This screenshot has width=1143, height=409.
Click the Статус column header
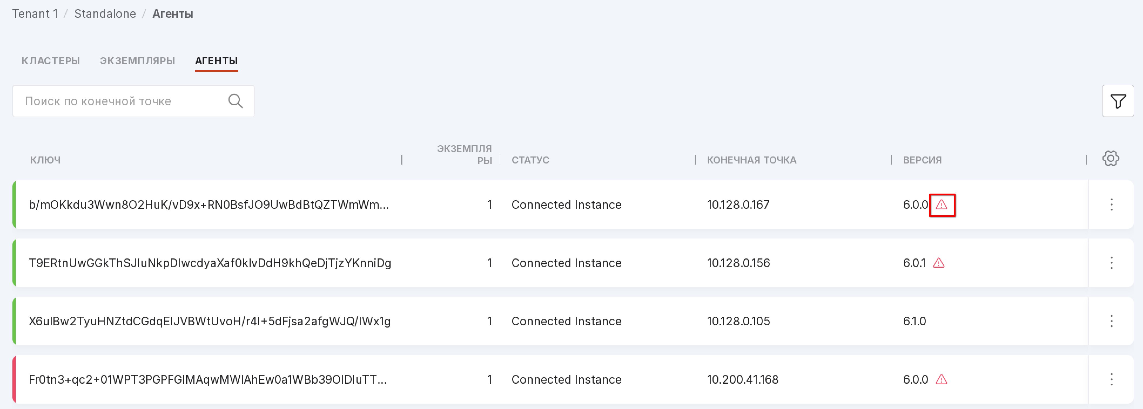click(x=530, y=160)
